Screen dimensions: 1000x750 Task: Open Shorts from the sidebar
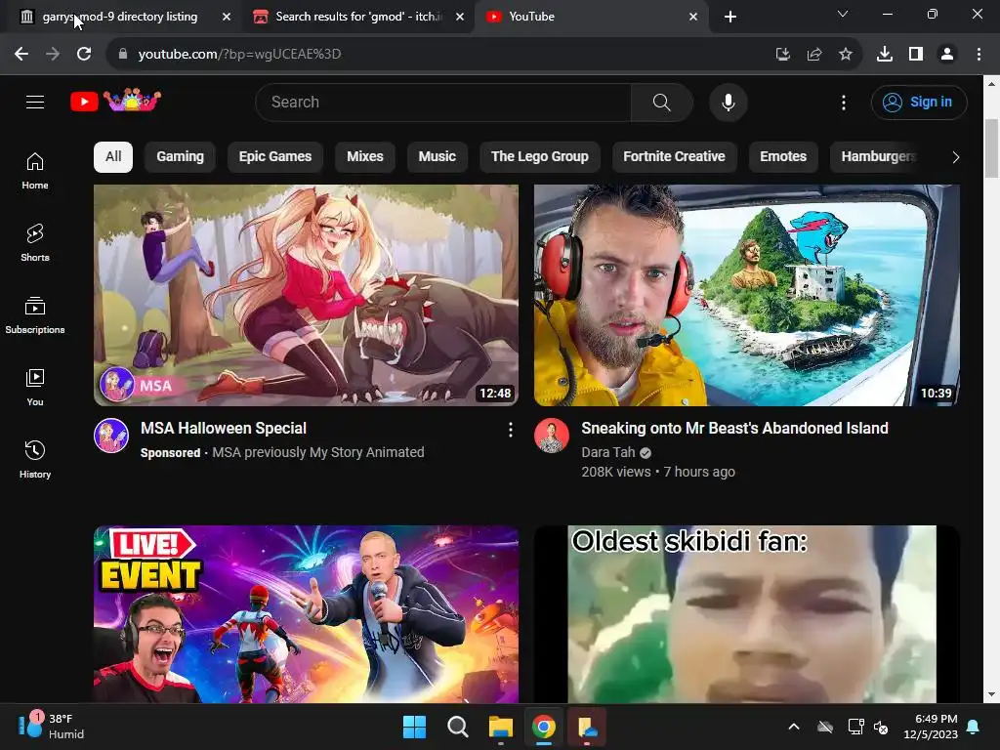[x=35, y=243]
